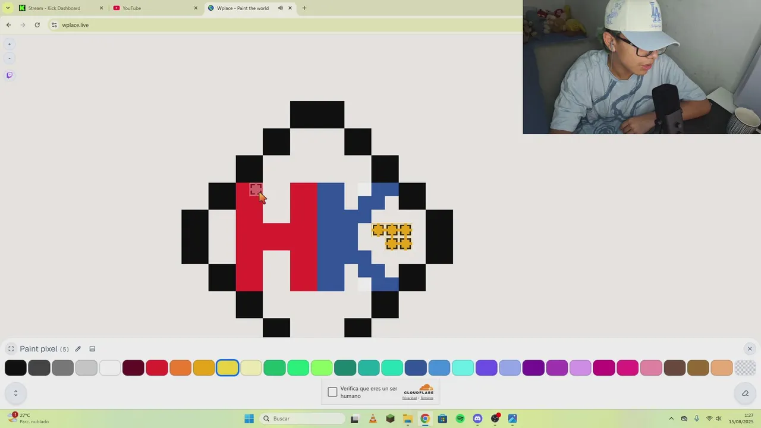Reload the wplace.live page

click(37, 25)
